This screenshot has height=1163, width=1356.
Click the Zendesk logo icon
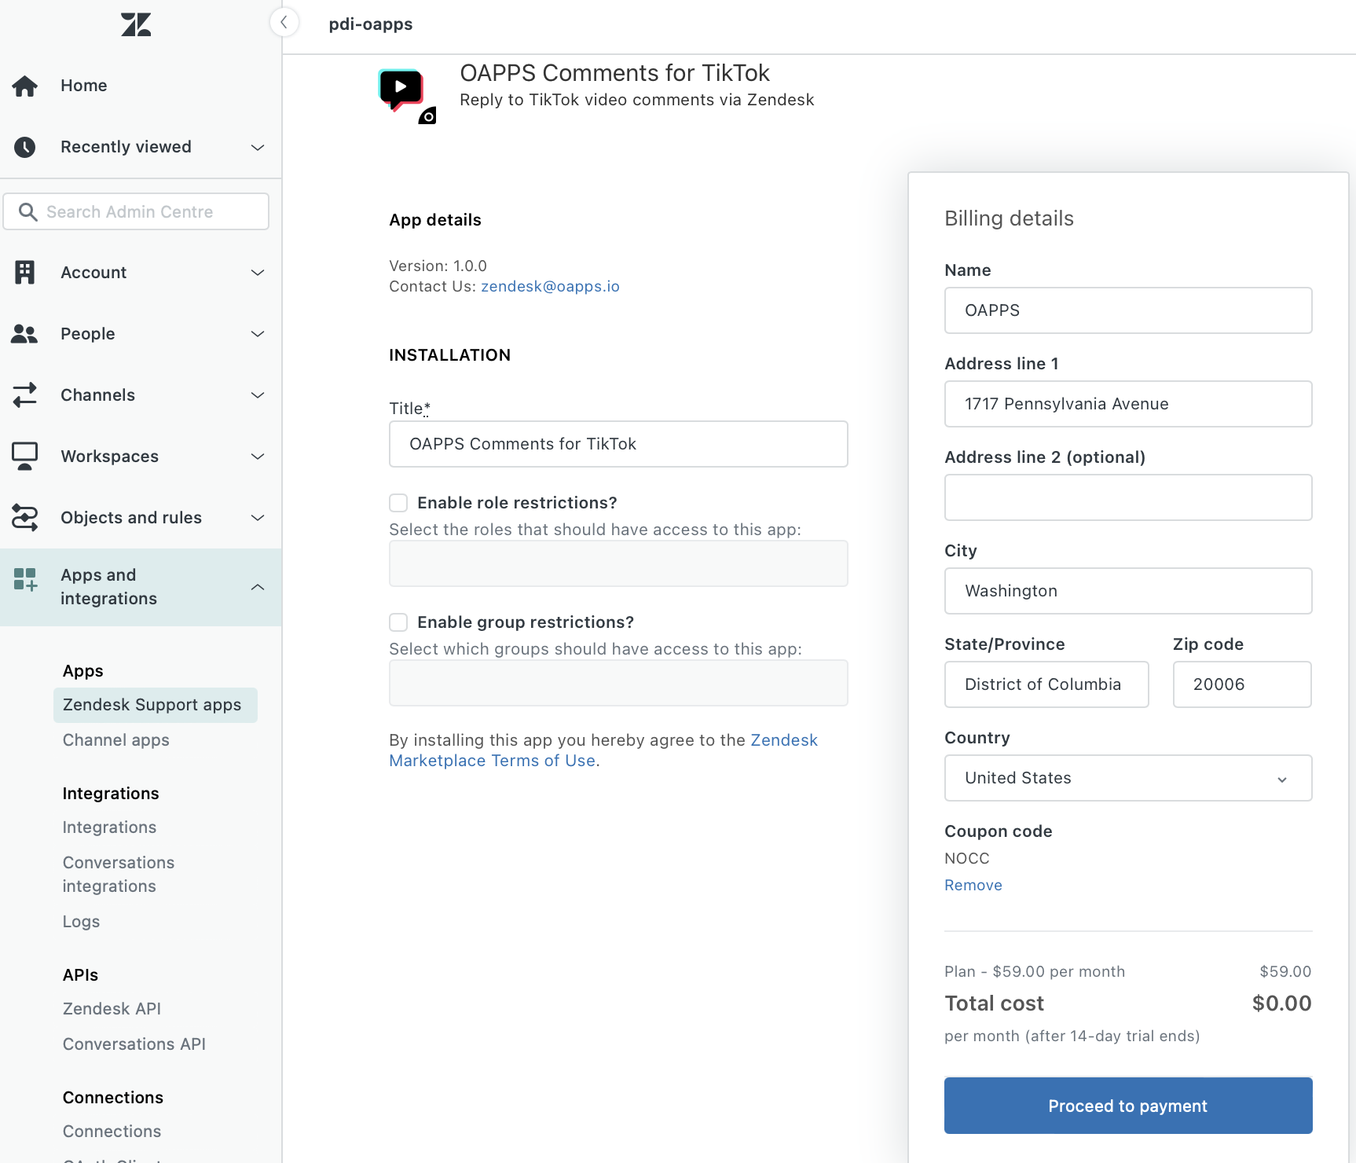click(136, 24)
